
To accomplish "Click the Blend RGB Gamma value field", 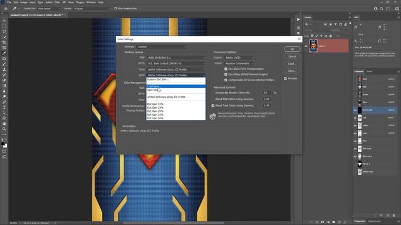I will (x=267, y=99).
